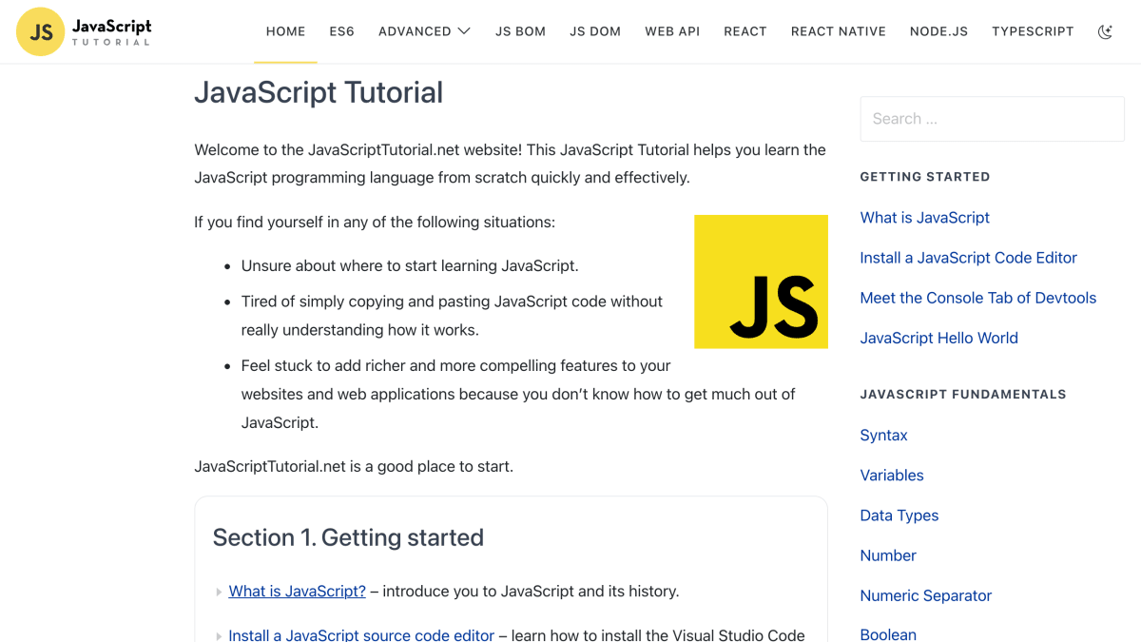Open sidebar link What is JavaScript
Image resolution: width=1141 pixels, height=642 pixels.
tap(925, 218)
